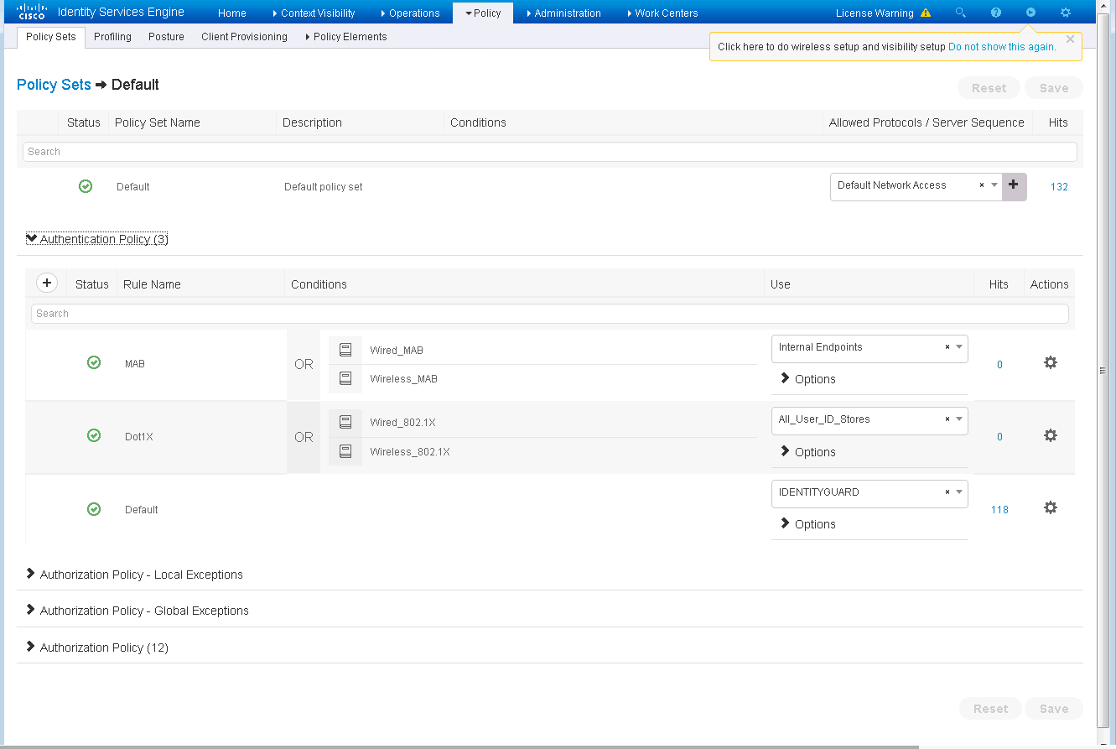Screen dimensions: 1116x749
Task: Open the Default Network Access dropdown
Action: [x=994, y=185]
